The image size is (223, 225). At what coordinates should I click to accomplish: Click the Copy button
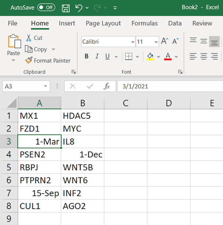pos(37,49)
